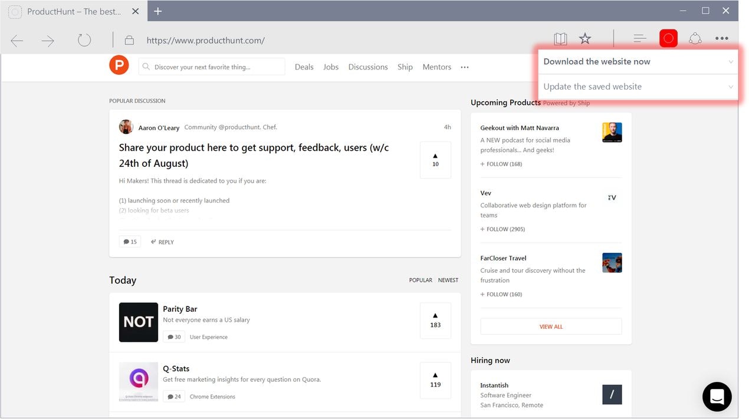
Task: Open the Deals navigation item
Action: pyautogui.click(x=304, y=67)
